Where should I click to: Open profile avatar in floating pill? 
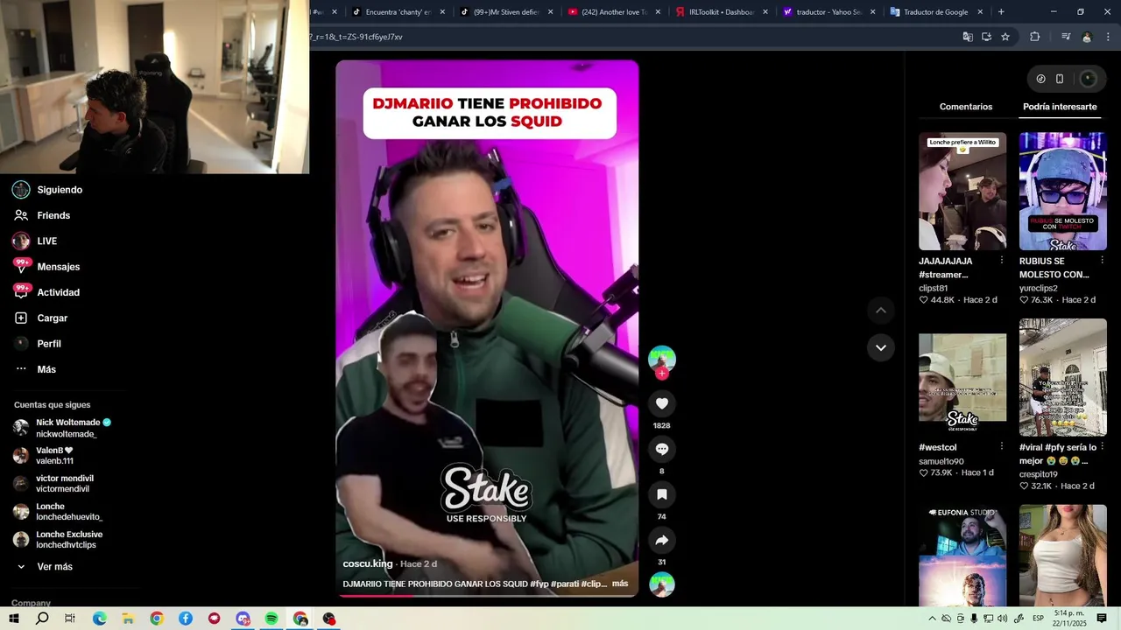click(x=1089, y=79)
